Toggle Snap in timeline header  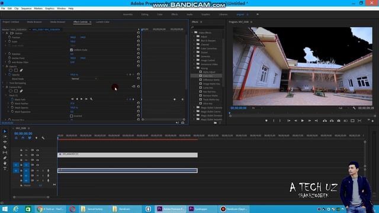(23, 138)
